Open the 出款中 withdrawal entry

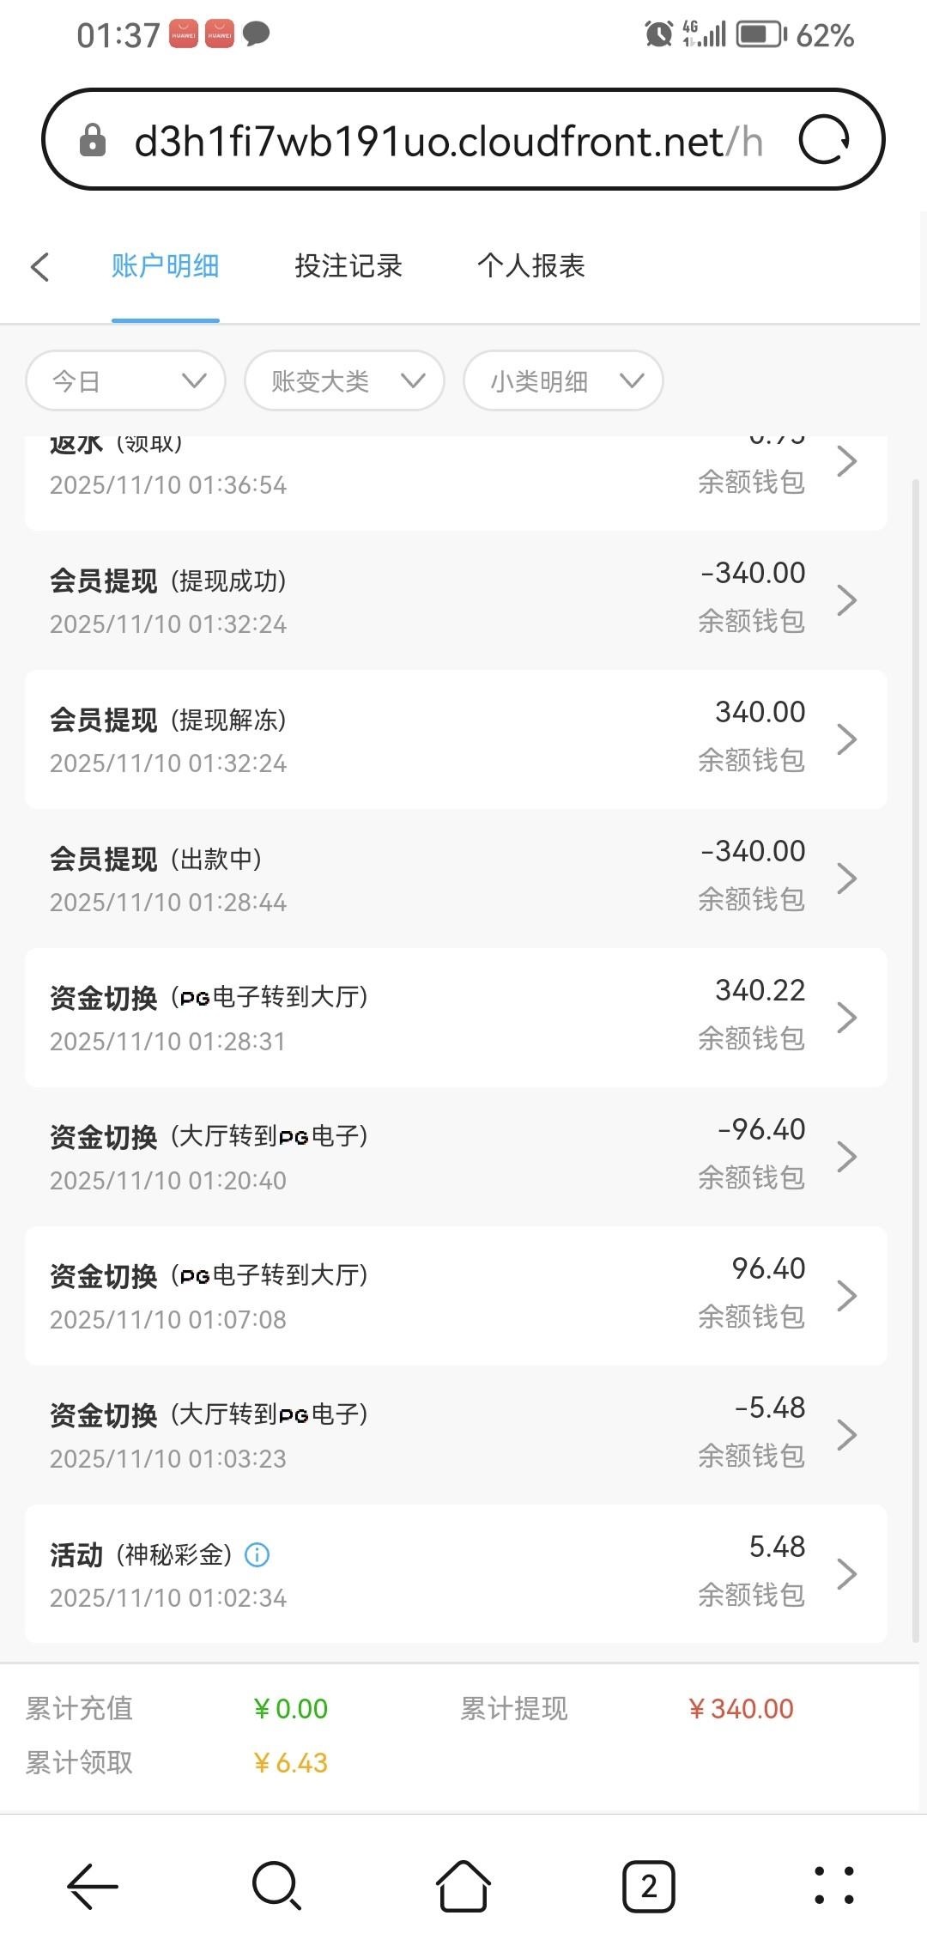tap(455, 879)
